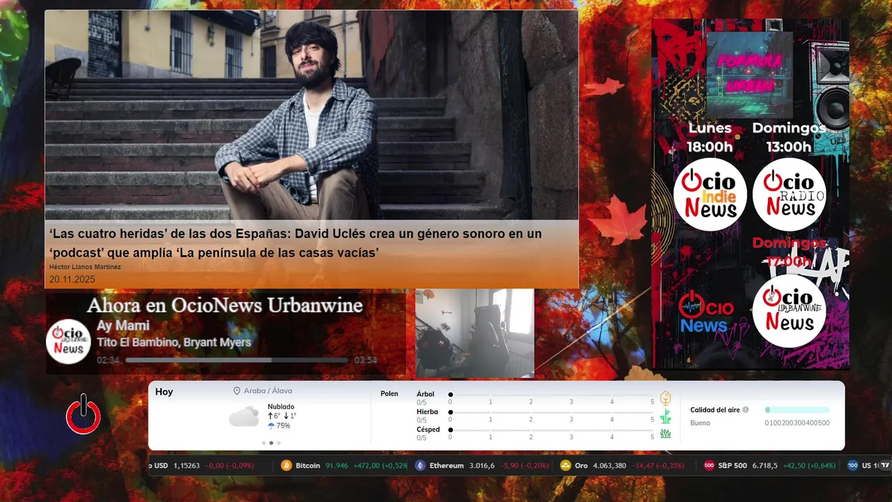Click the Hoy weather tab label
The image size is (892, 502).
tap(164, 392)
